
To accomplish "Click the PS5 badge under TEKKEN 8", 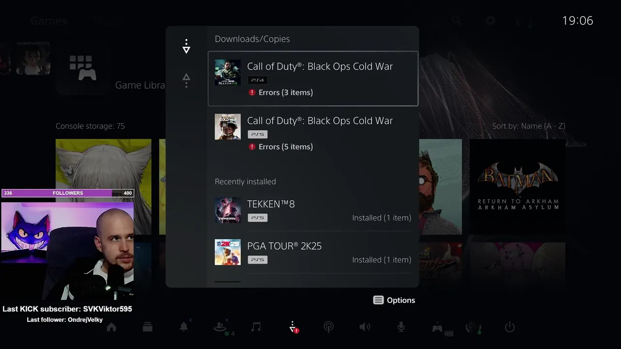I will 257,218.
